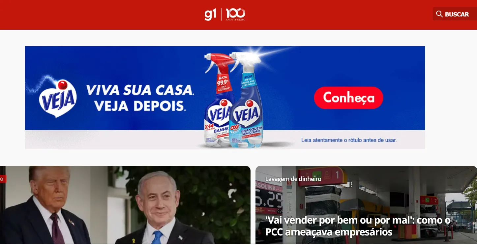Click the Veja brand logo in the banner
The height and width of the screenshot is (245, 477).
pyautogui.click(x=58, y=97)
